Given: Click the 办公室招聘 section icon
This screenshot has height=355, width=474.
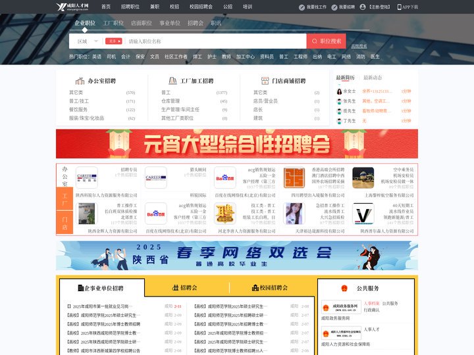Looking at the screenshot, I should coord(80,81).
